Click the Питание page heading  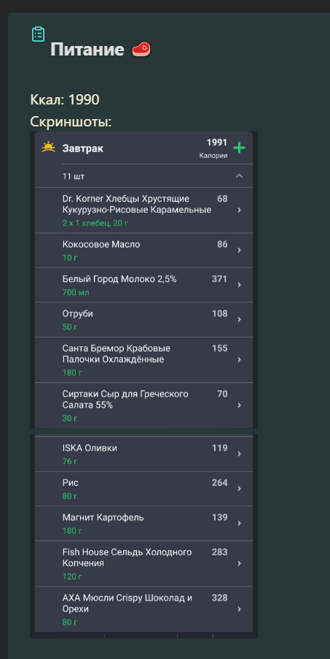click(87, 50)
